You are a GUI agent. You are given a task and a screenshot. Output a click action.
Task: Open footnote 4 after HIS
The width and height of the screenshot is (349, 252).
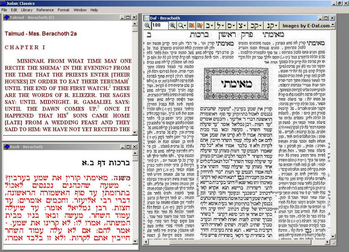coord(68,113)
